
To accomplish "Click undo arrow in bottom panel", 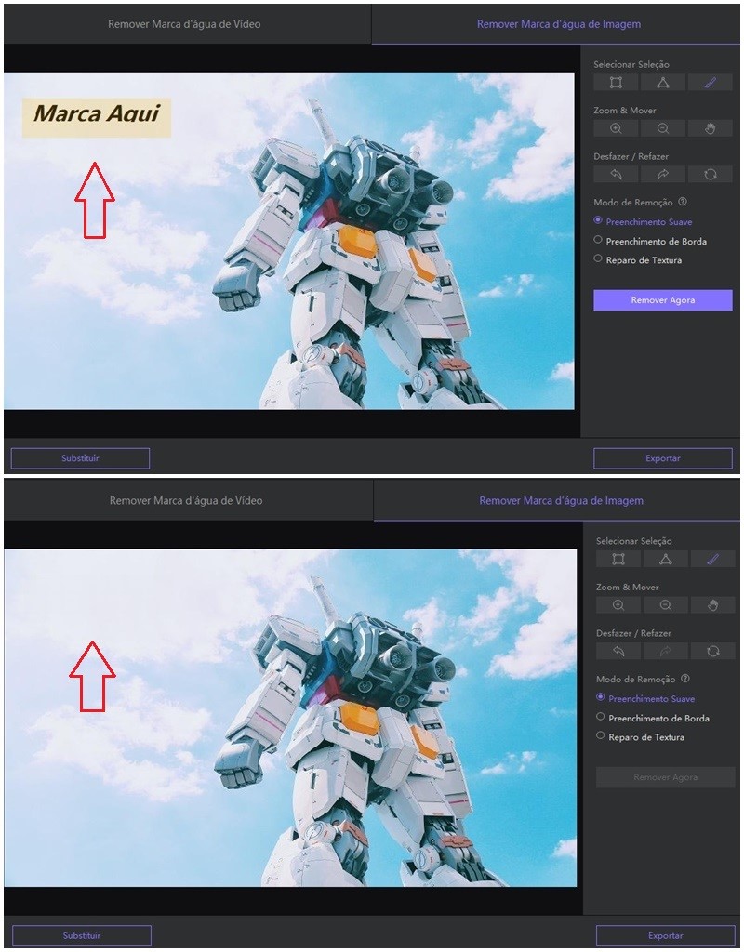I will point(618,651).
